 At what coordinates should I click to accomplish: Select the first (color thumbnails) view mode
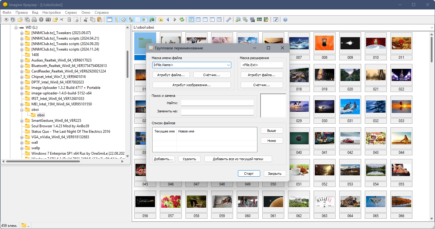point(191,19)
